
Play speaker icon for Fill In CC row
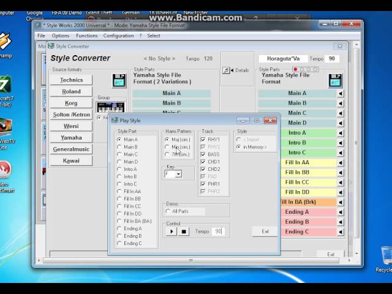[x=341, y=183]
